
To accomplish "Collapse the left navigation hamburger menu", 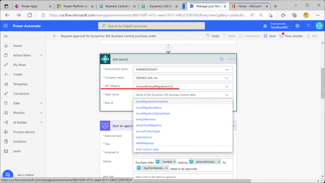I will click(6, 36).
